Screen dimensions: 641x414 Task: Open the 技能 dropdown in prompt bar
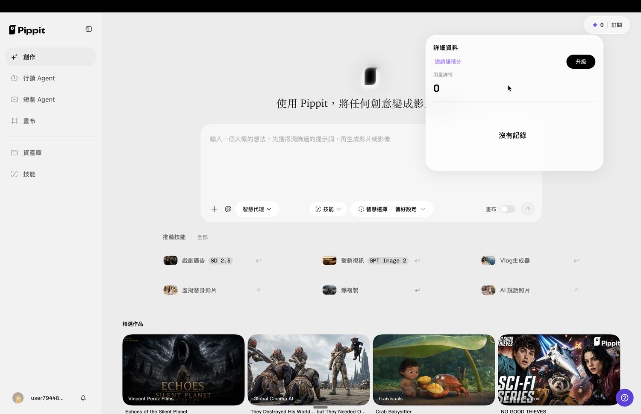tap(328, 209)
